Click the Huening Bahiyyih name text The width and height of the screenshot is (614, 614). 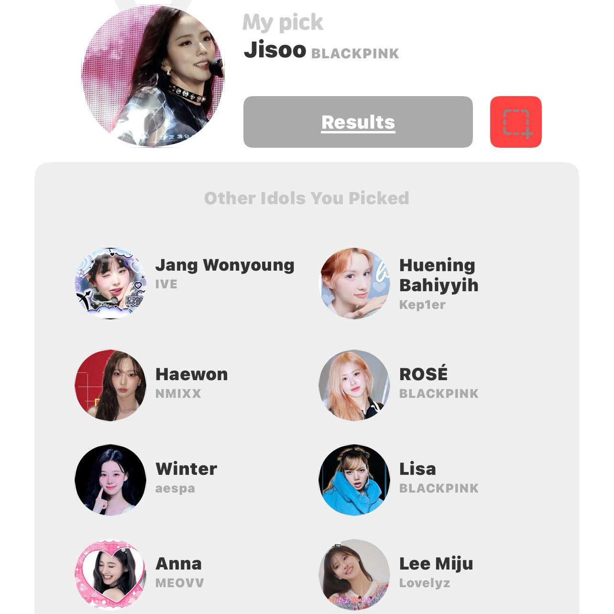(439, 275)
